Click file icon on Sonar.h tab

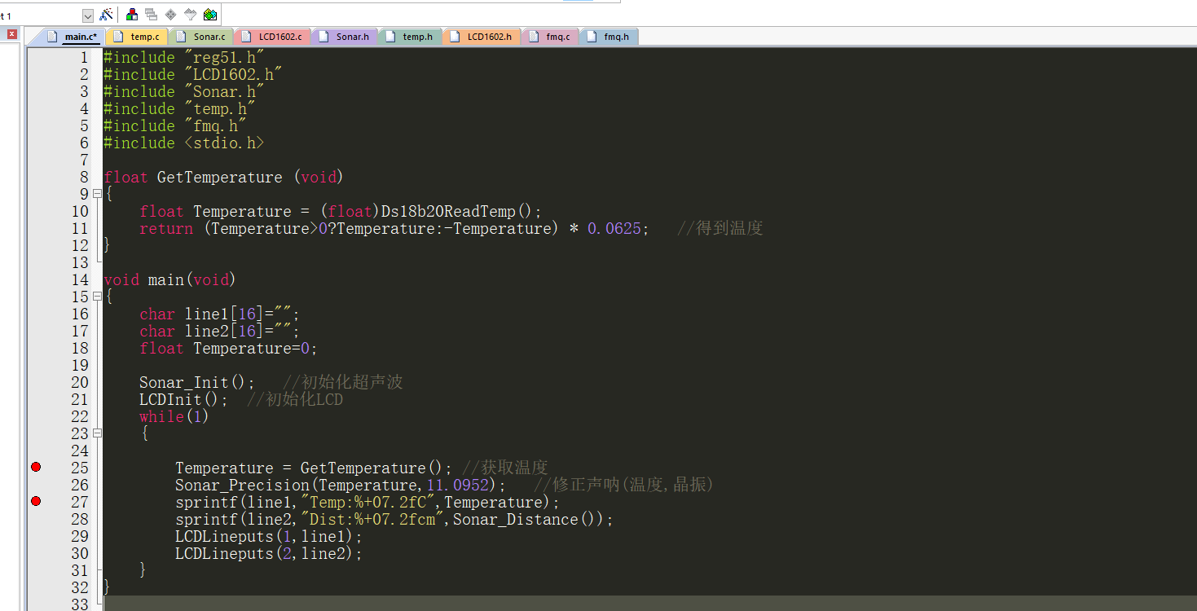coord(323,37)
